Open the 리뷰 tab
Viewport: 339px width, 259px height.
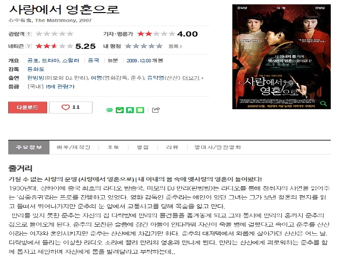click(172, 147)
